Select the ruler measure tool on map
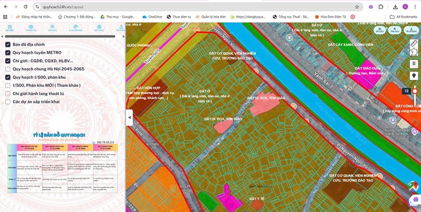Viewport: 421px width, 212px height. 414,44
